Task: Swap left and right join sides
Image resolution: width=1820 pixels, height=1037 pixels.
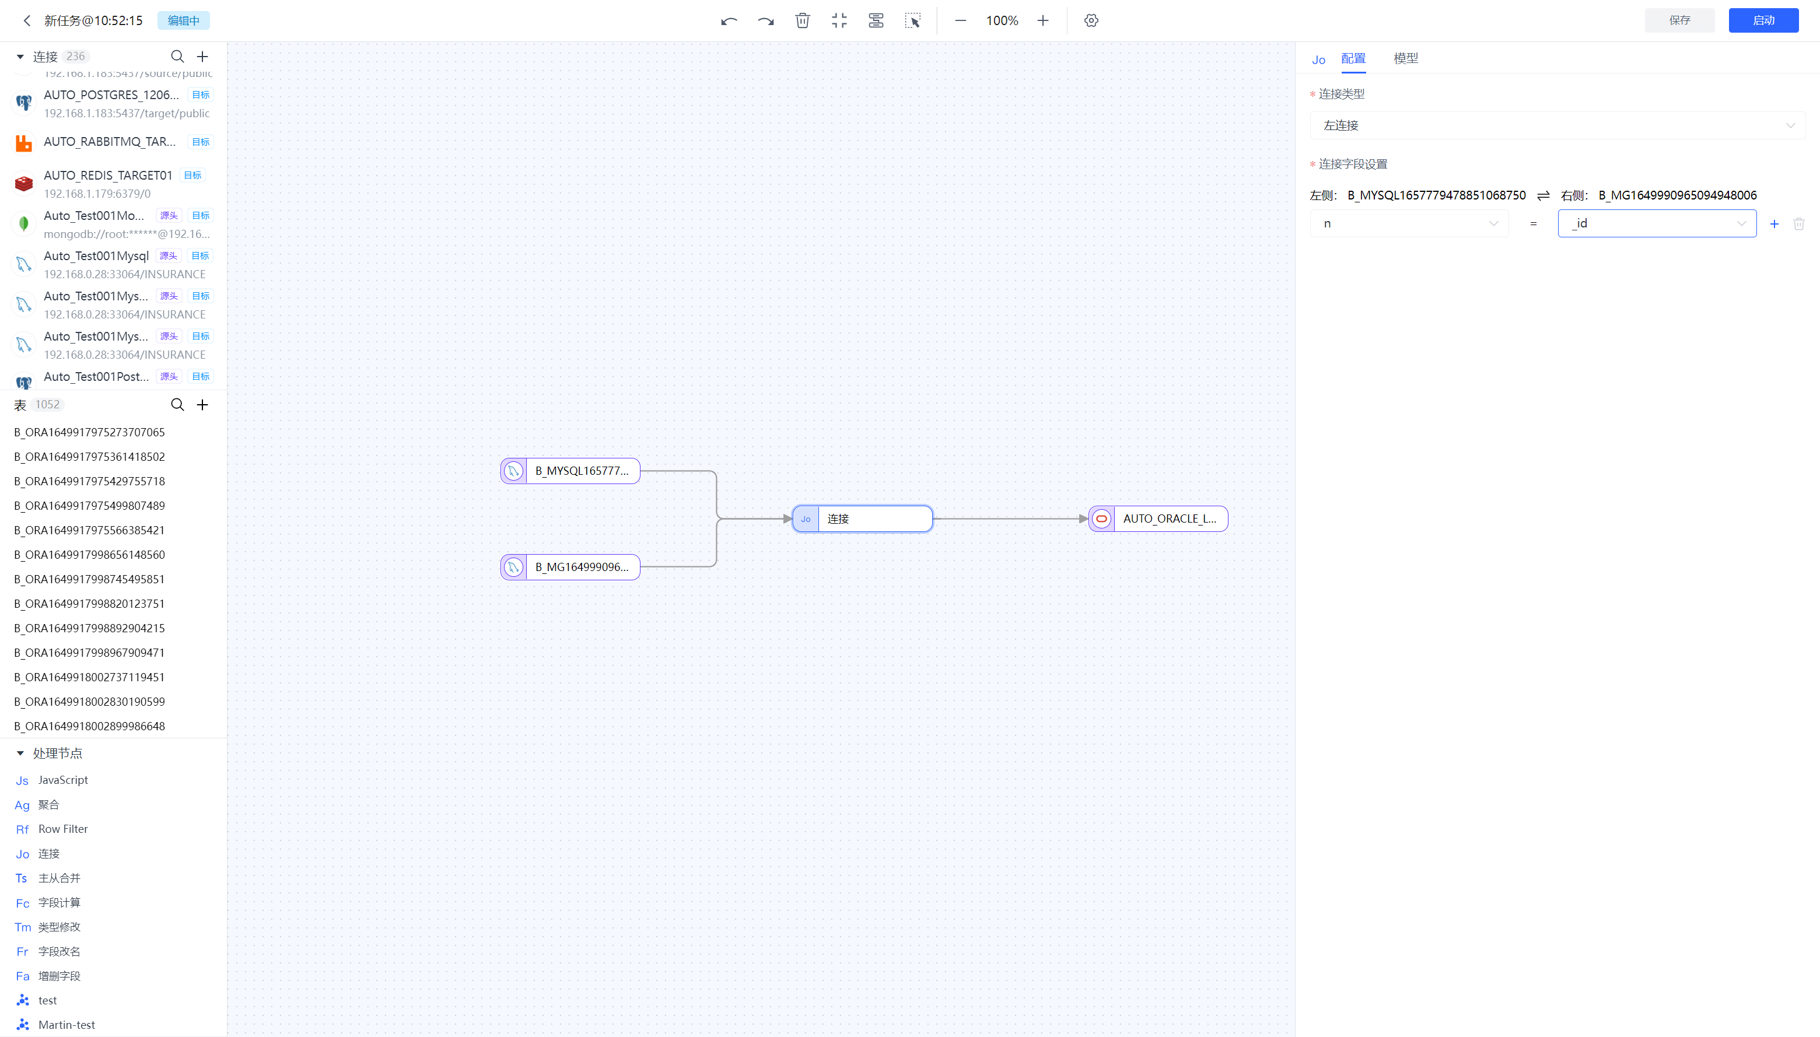Action: click(x=1543, y=195)
